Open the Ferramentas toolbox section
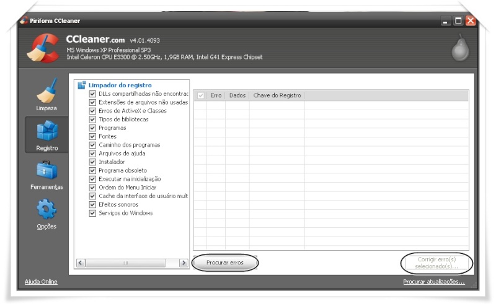The width and height of the screenshot is (496, 304). pyautogui.click(x=47, y=175)
